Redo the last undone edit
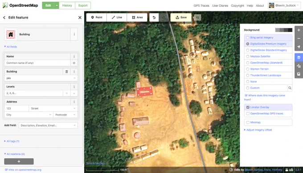 click(x=164, y=17)
